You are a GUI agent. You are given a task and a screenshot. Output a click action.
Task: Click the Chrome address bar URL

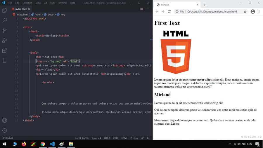212,12
